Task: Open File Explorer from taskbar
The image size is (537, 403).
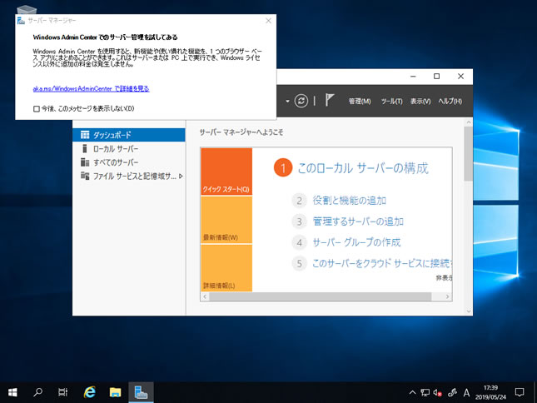Action: [116, 392]
